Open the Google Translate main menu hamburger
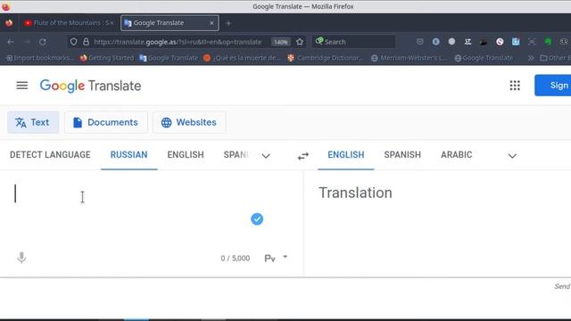This screenshot has width=571, height=321. tap(21, 86)
